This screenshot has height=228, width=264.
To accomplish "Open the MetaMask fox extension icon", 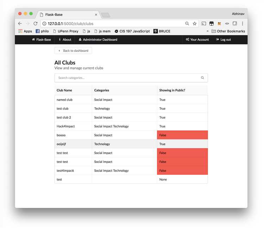I will pyautogui.click(x=219, y=24).
